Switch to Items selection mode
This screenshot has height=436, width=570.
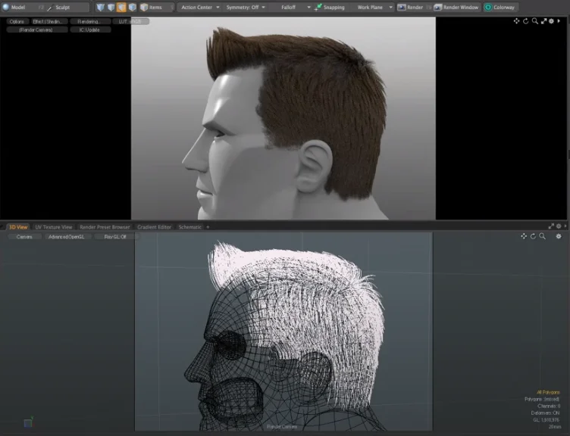pos(152,8)
